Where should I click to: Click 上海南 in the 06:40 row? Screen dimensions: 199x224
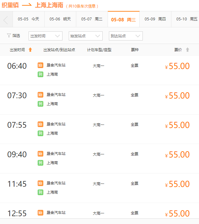52,74
